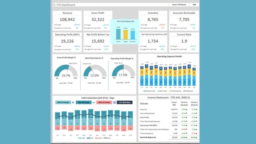Click the Selling Exps legend swatch
Viewport: 256px width, 144px height.
pos(184,91)
